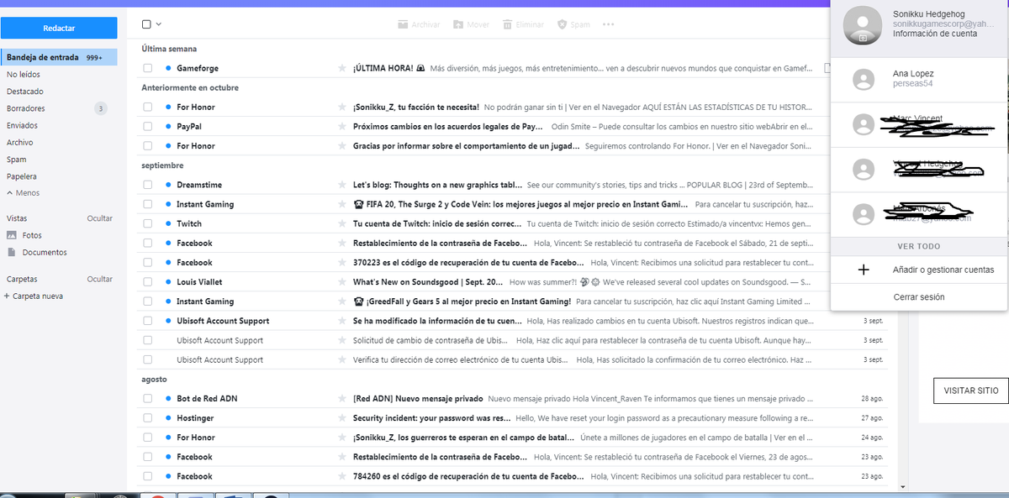The image size is (1009, 498).
Task: Check the Twitch email checkbox
Action: [148, 224]
